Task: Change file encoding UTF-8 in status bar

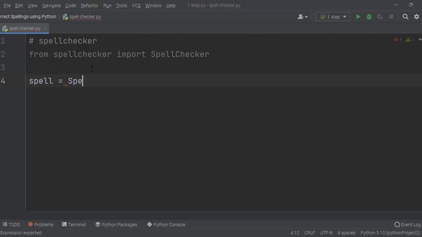Action: (x=326, y=232)
